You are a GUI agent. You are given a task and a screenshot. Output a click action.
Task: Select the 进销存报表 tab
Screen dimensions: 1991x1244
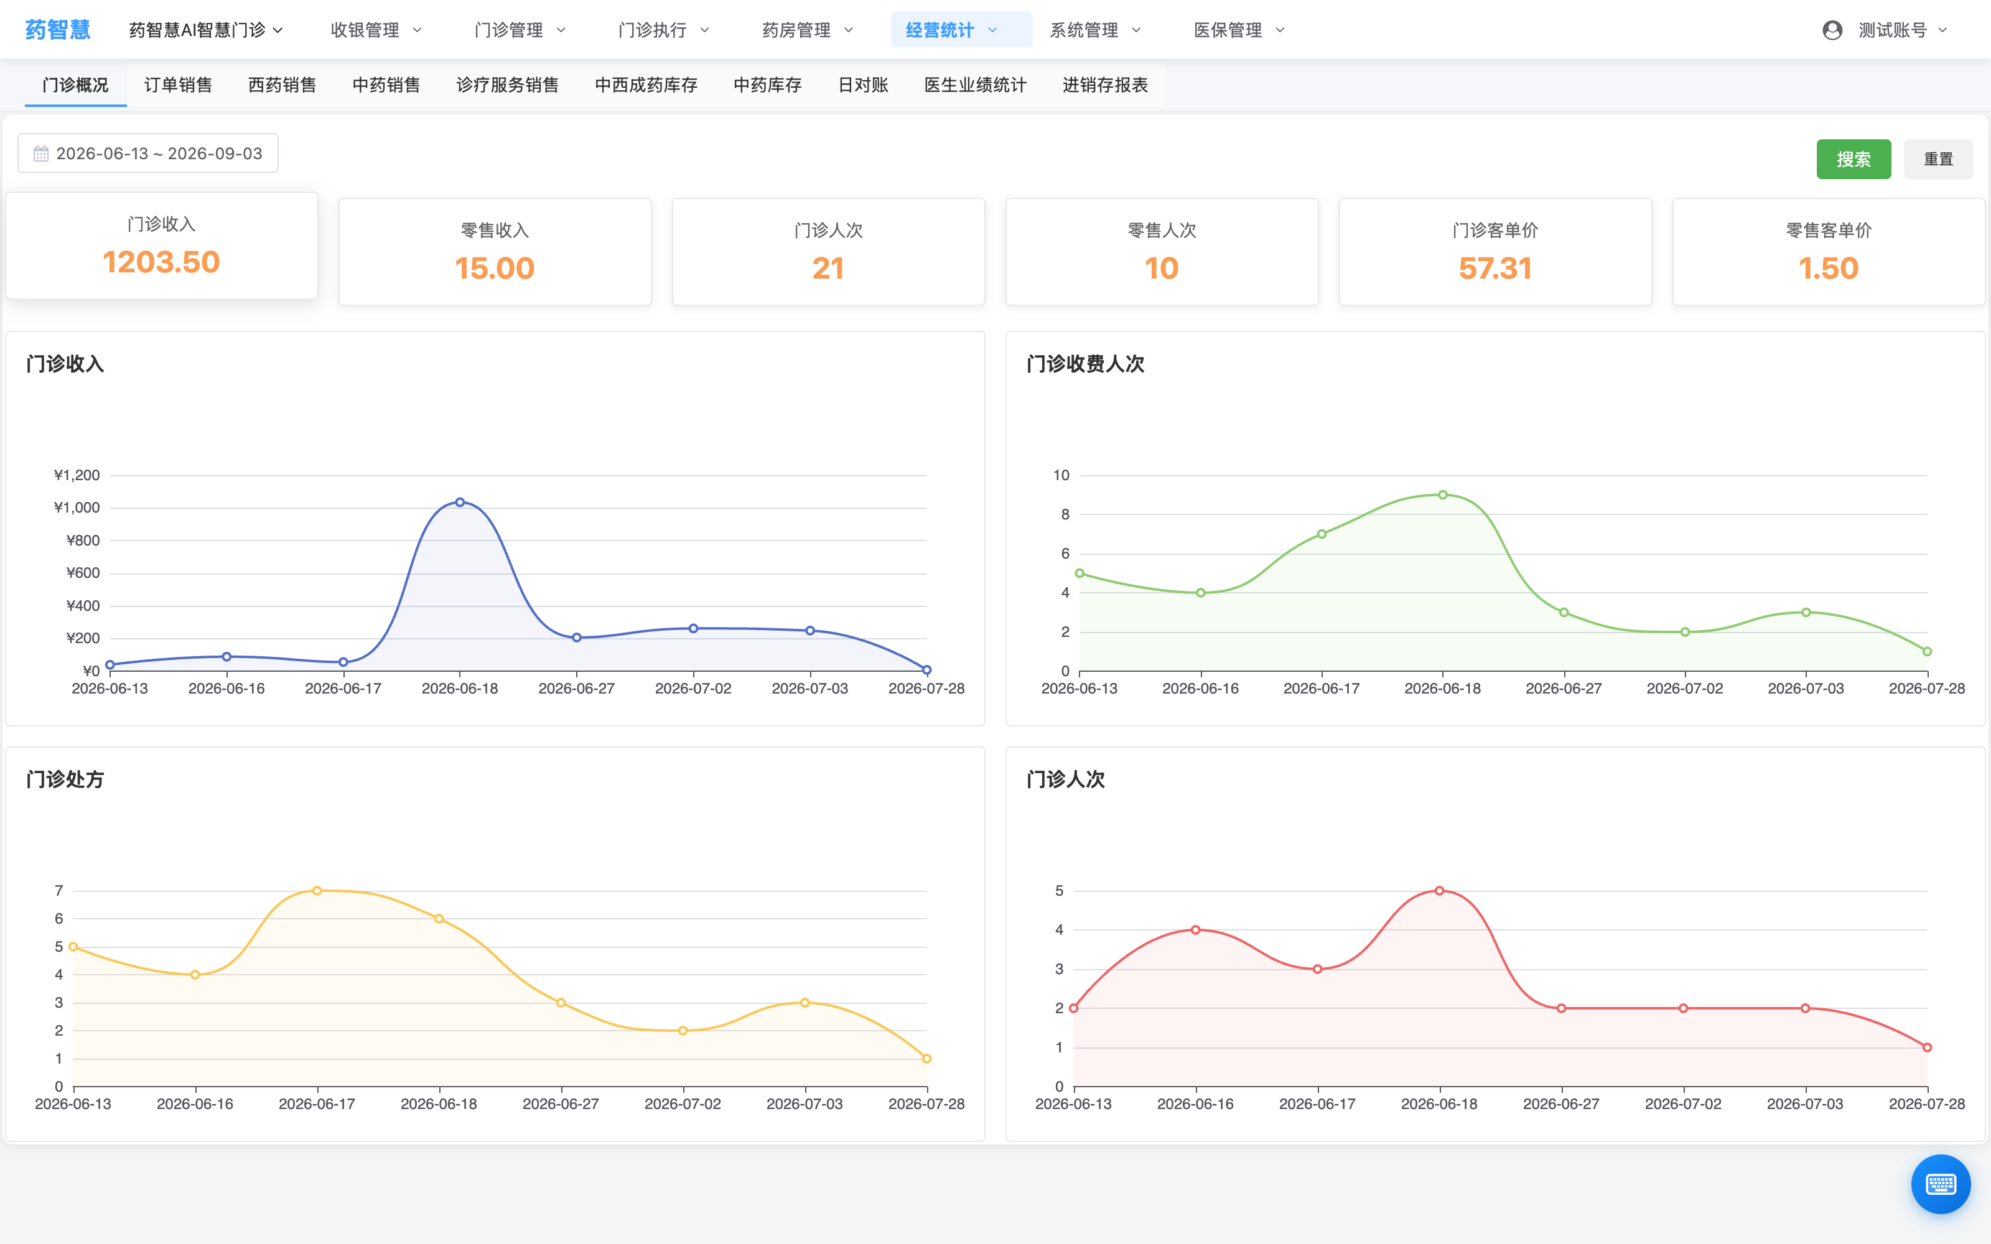(1105, 85)
